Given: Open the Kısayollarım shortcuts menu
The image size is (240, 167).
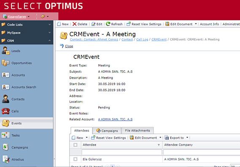Looking at the screenshot, I should tap(17, 16).
